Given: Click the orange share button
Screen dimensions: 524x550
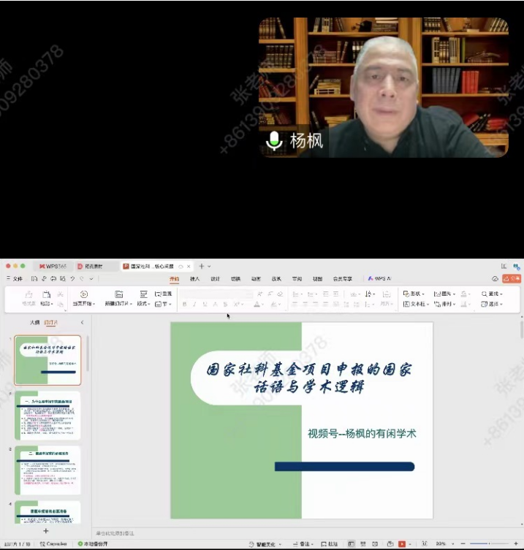Looking at the screenshot, I should (512, 278).
